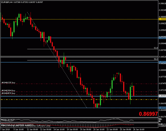Click the 0.89040 price axis label

(x=163, y=43)
